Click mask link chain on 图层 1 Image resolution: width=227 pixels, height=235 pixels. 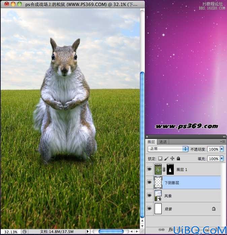[x=164, y=170]
